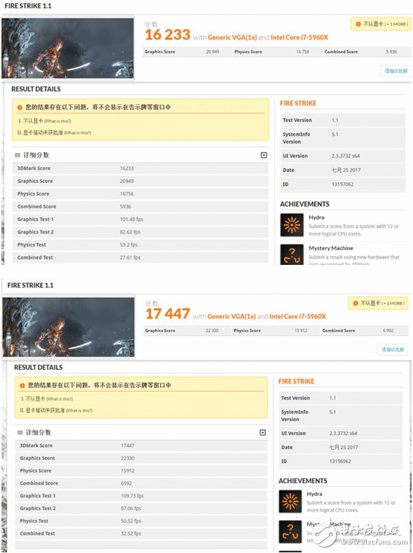This screenshot has width=413, height=553.
Task: Click the Mystery Machine icon in result ID 13196962
Action: [290, 531]
